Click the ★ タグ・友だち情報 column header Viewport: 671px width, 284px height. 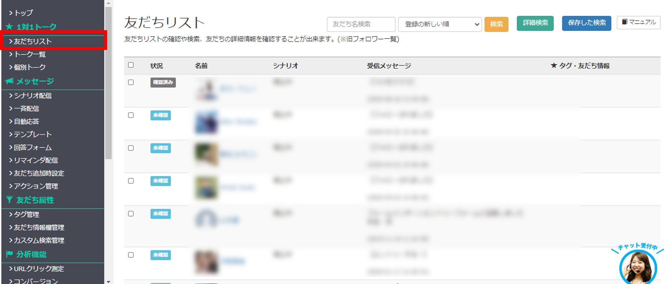(x=580, y=66)
